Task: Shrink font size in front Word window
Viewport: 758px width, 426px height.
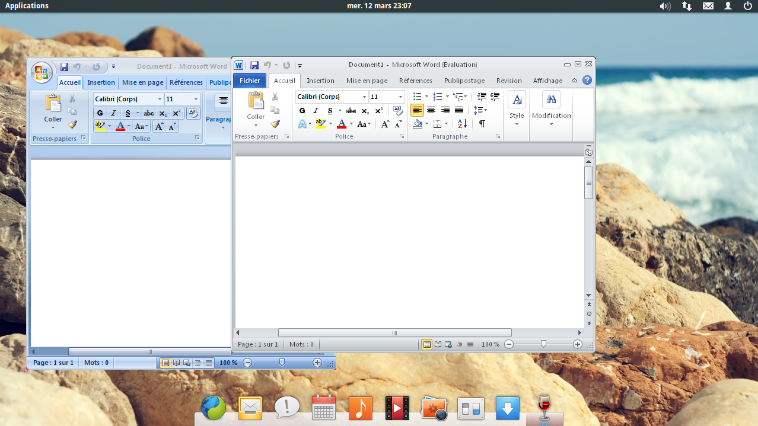Action: pos(398,124)
